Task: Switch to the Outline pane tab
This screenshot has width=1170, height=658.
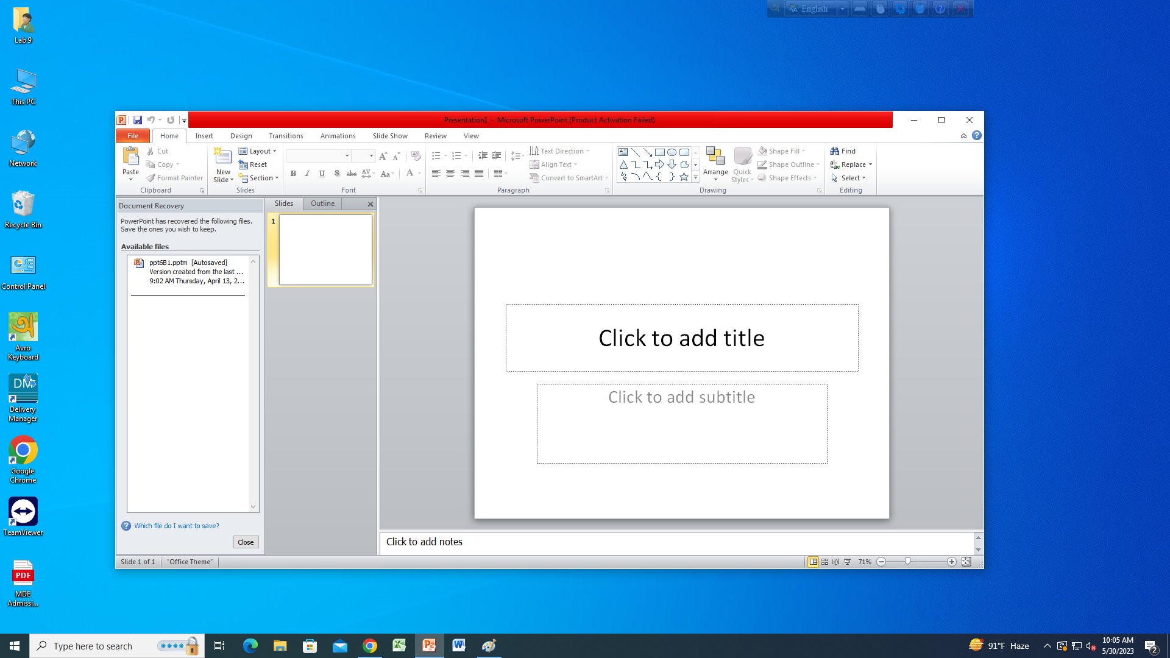Action: pyautogui.click(x=322, y=203)
